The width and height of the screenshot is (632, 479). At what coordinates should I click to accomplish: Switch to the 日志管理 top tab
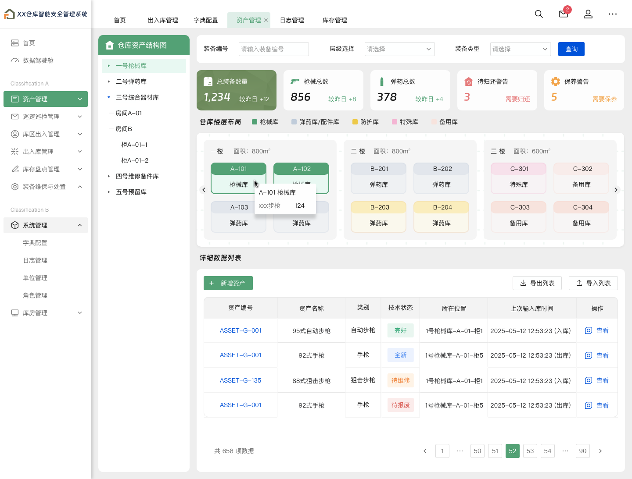point(292,20)
